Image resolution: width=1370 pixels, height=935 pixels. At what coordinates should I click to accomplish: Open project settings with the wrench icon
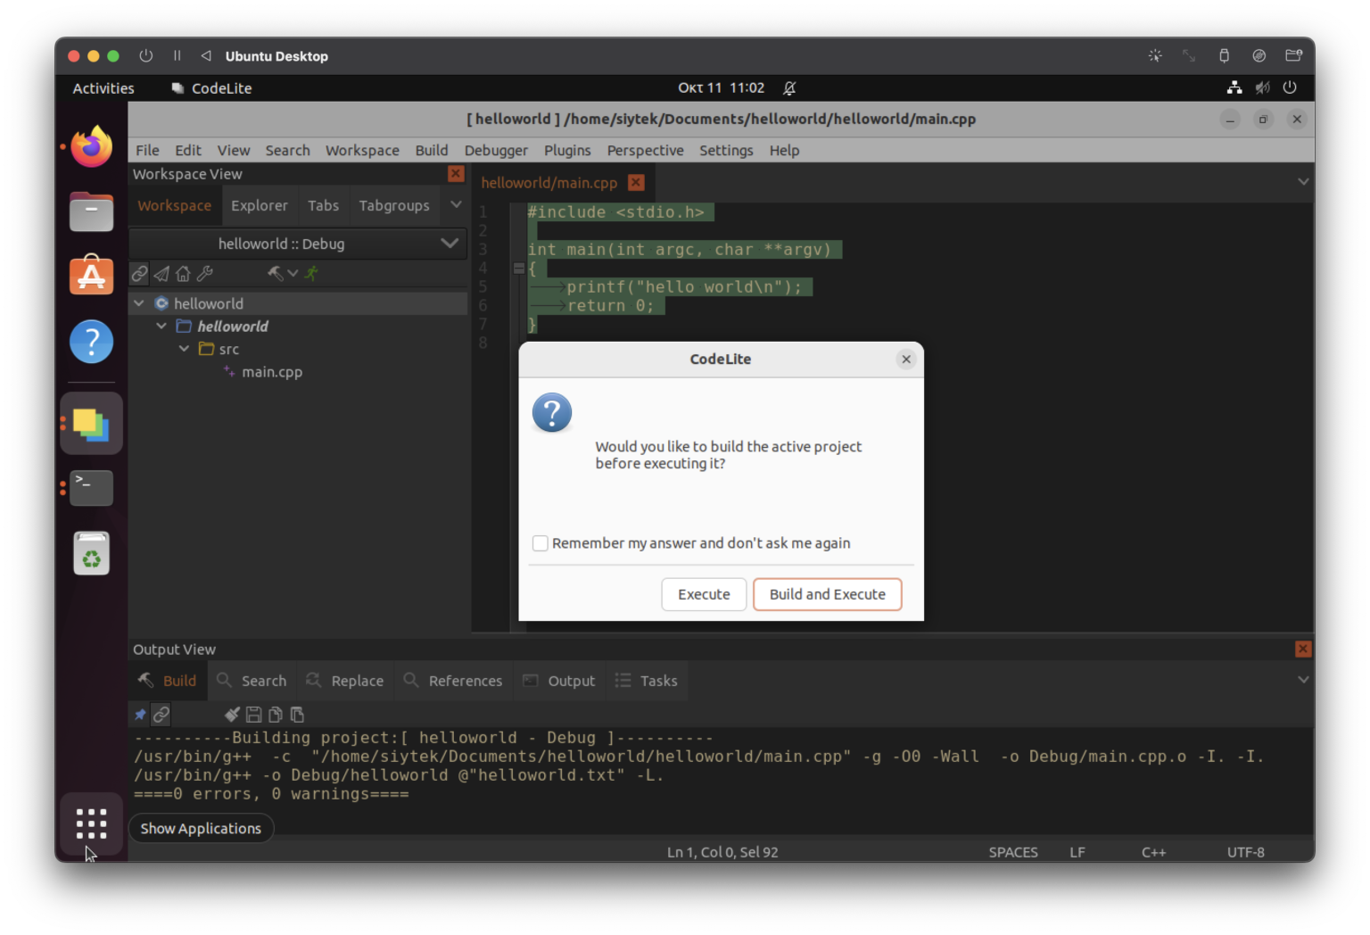tap(204, 273)
